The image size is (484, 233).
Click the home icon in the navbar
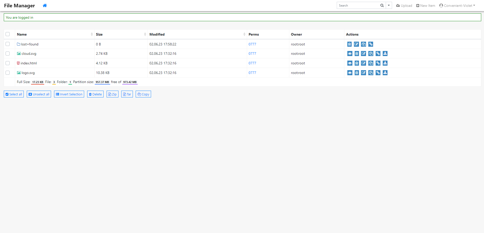point(45,5)
